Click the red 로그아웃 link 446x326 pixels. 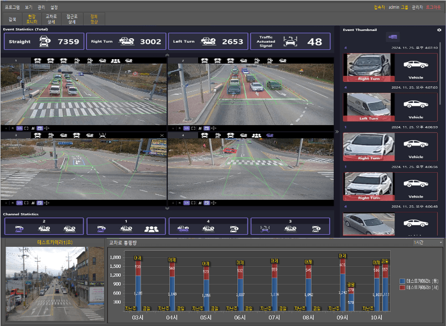tap(433, 7)
